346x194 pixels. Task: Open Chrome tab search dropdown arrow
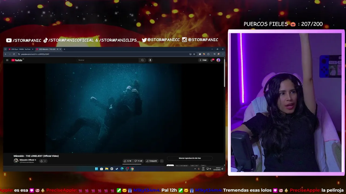5,49
